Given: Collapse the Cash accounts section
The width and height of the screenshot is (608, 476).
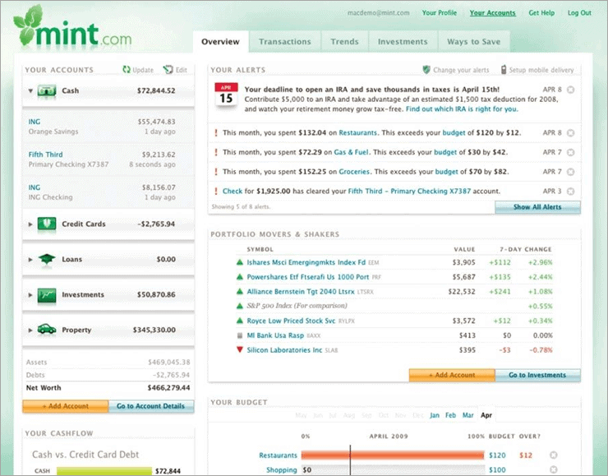Looking at the screenshot, I should click(x=30, y=90).
